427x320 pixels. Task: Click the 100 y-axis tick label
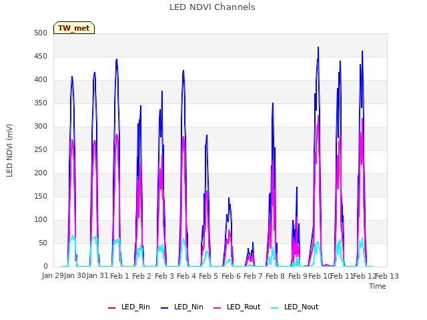click(x=41, y=220)
